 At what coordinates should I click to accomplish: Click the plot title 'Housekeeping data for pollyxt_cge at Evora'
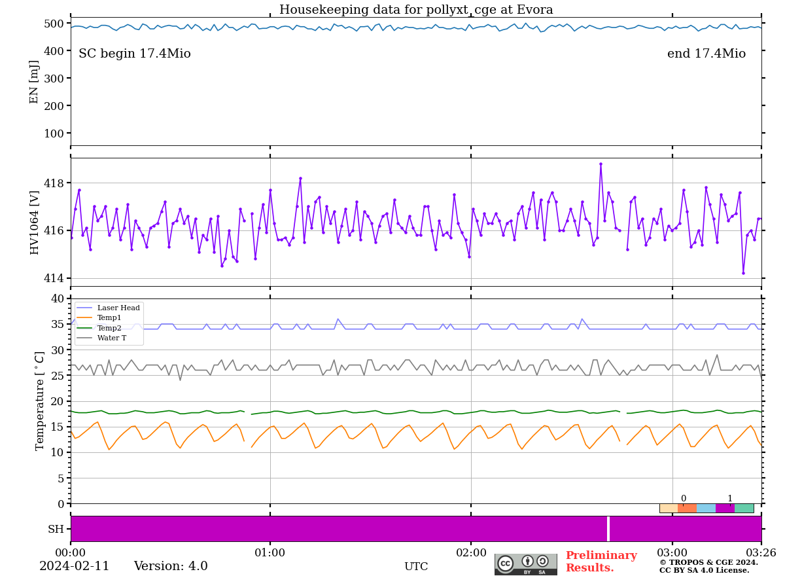[416, 10]
